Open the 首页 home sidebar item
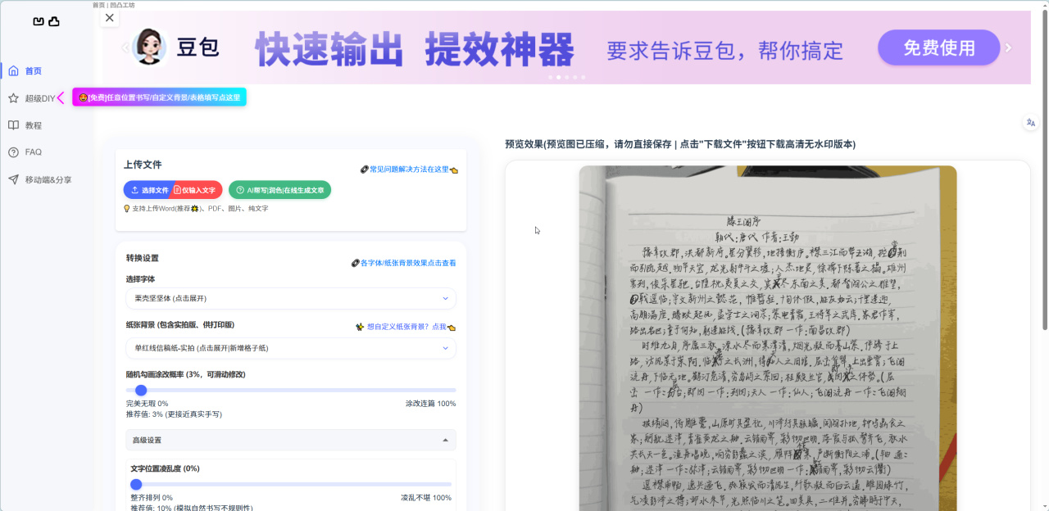The height and width of the screenshot is (511, 1049). pyautogui.click(x=33, y=71)
